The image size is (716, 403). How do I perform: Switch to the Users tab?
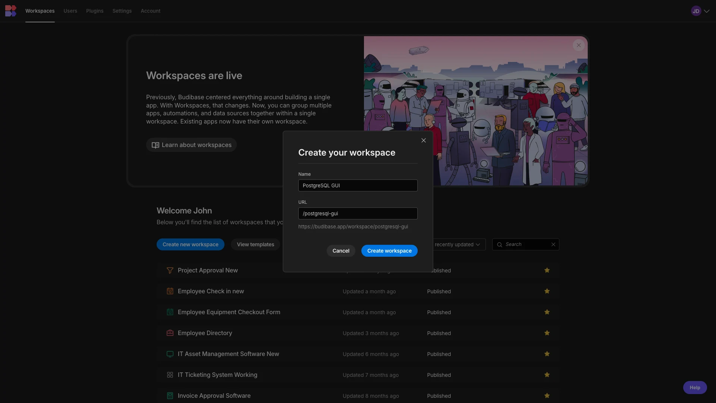click(70, 11)
